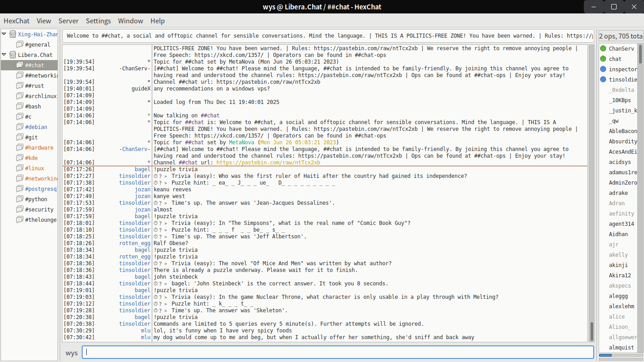Open the Server menu
The image size is (644, 362).
(68, 21)
